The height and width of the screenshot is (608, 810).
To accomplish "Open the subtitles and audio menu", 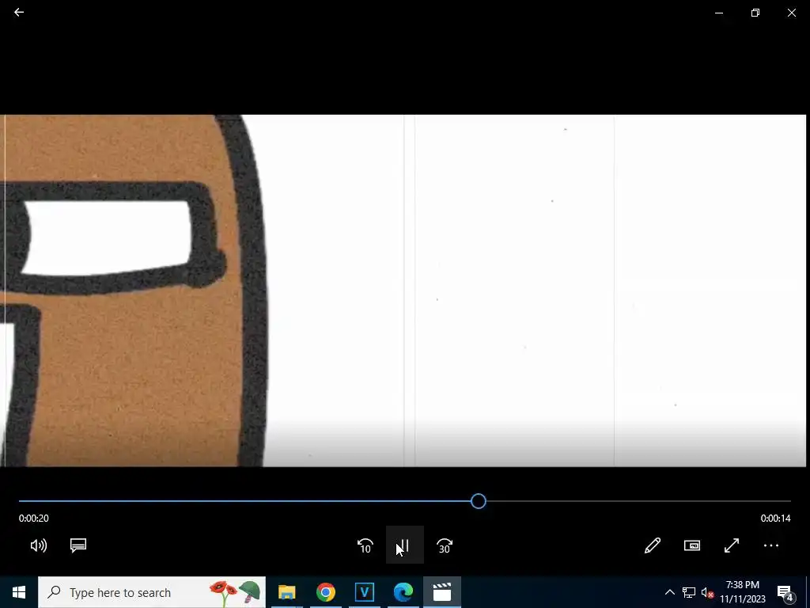I will tap(78, 545).
